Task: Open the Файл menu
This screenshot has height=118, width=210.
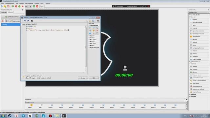Action: coord(2,4)
